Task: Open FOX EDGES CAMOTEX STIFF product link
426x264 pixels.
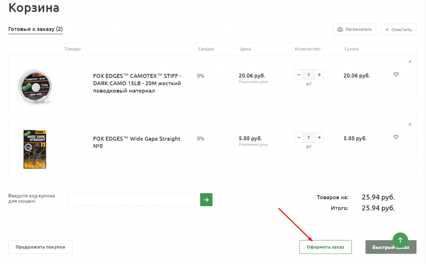Action: 137,83
